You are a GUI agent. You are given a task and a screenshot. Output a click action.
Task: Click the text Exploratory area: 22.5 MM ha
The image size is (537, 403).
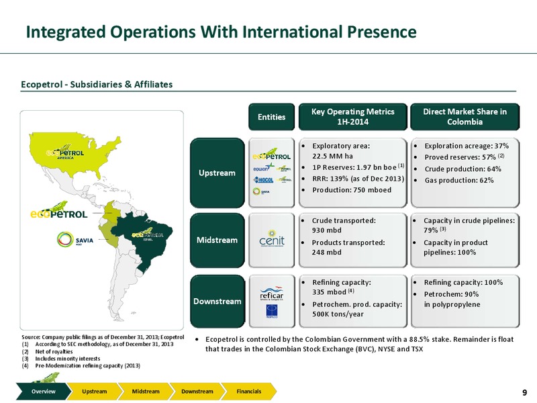(x=341, y=150)
